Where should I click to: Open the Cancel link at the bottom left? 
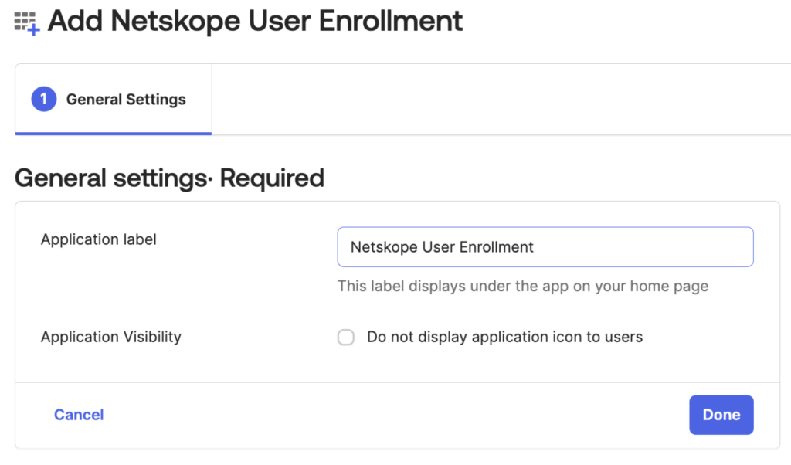point(78,415)
